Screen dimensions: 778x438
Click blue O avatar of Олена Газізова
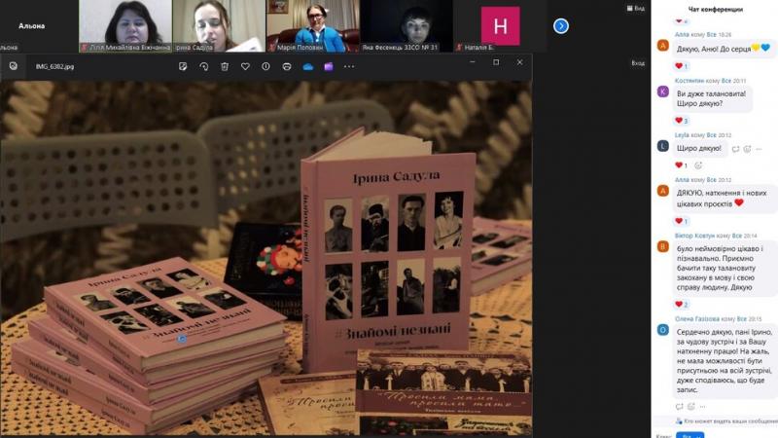(663, 330)
